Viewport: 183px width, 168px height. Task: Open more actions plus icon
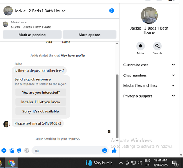click(4, 150)
